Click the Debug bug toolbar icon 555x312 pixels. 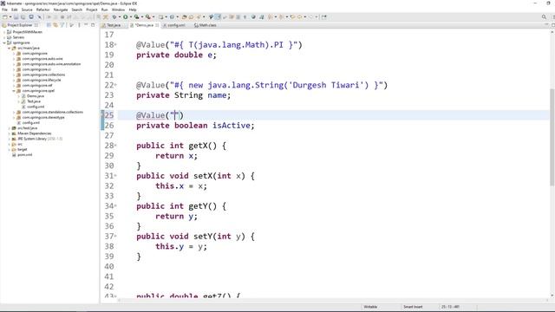click(114, 16)
